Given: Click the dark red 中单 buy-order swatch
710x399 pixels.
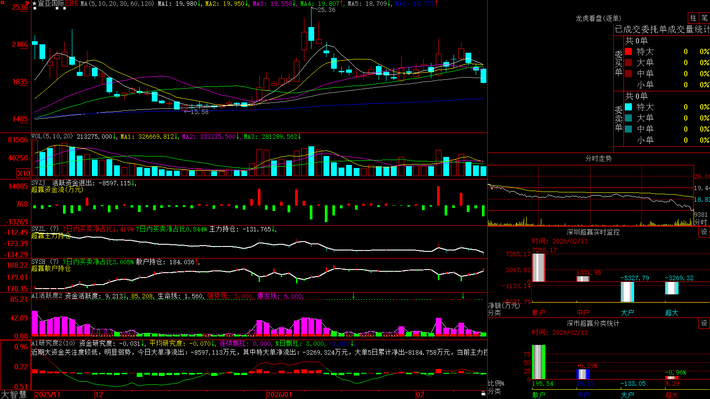Looking at the screenshot, I should 628,74.
